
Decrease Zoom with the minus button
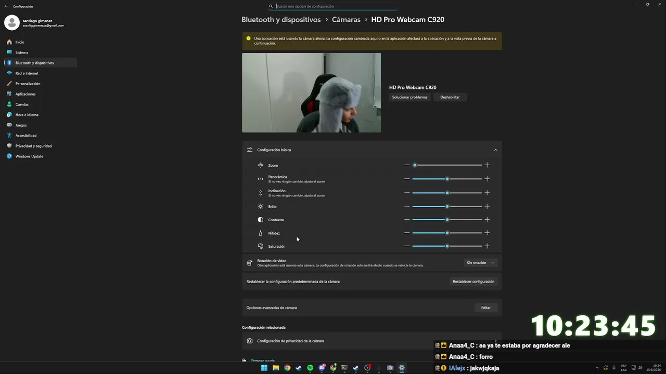407,165
